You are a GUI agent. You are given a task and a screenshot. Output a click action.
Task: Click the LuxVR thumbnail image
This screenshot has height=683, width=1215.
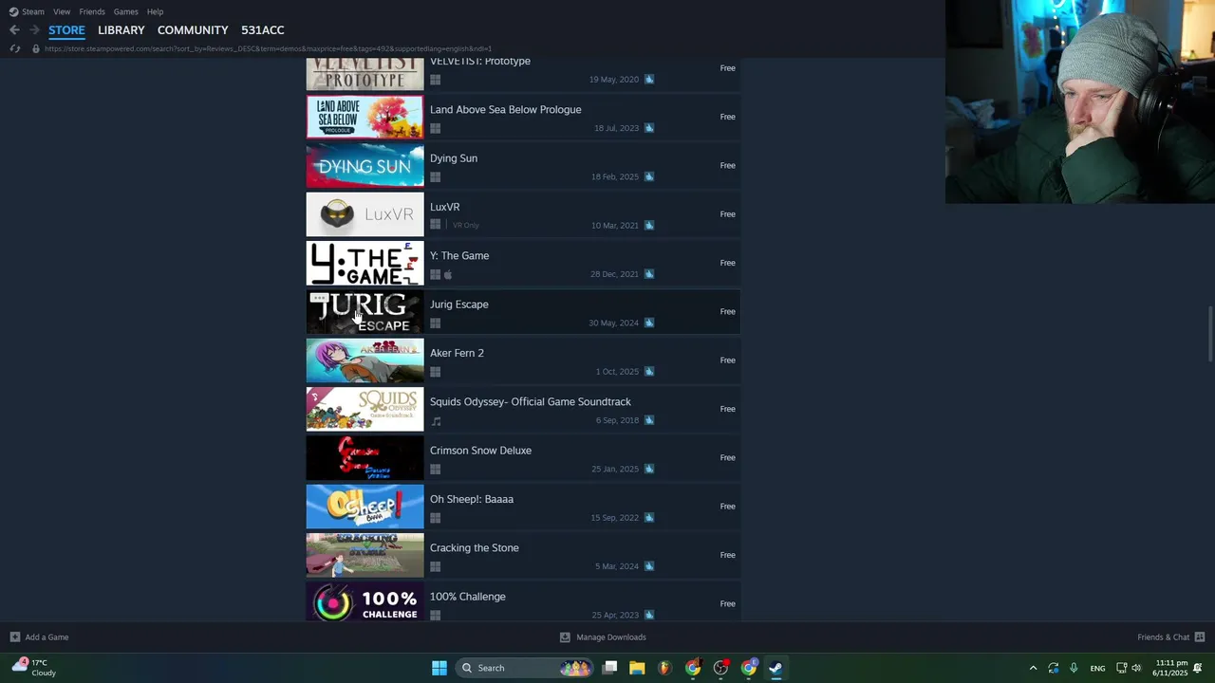coord(364,214)
